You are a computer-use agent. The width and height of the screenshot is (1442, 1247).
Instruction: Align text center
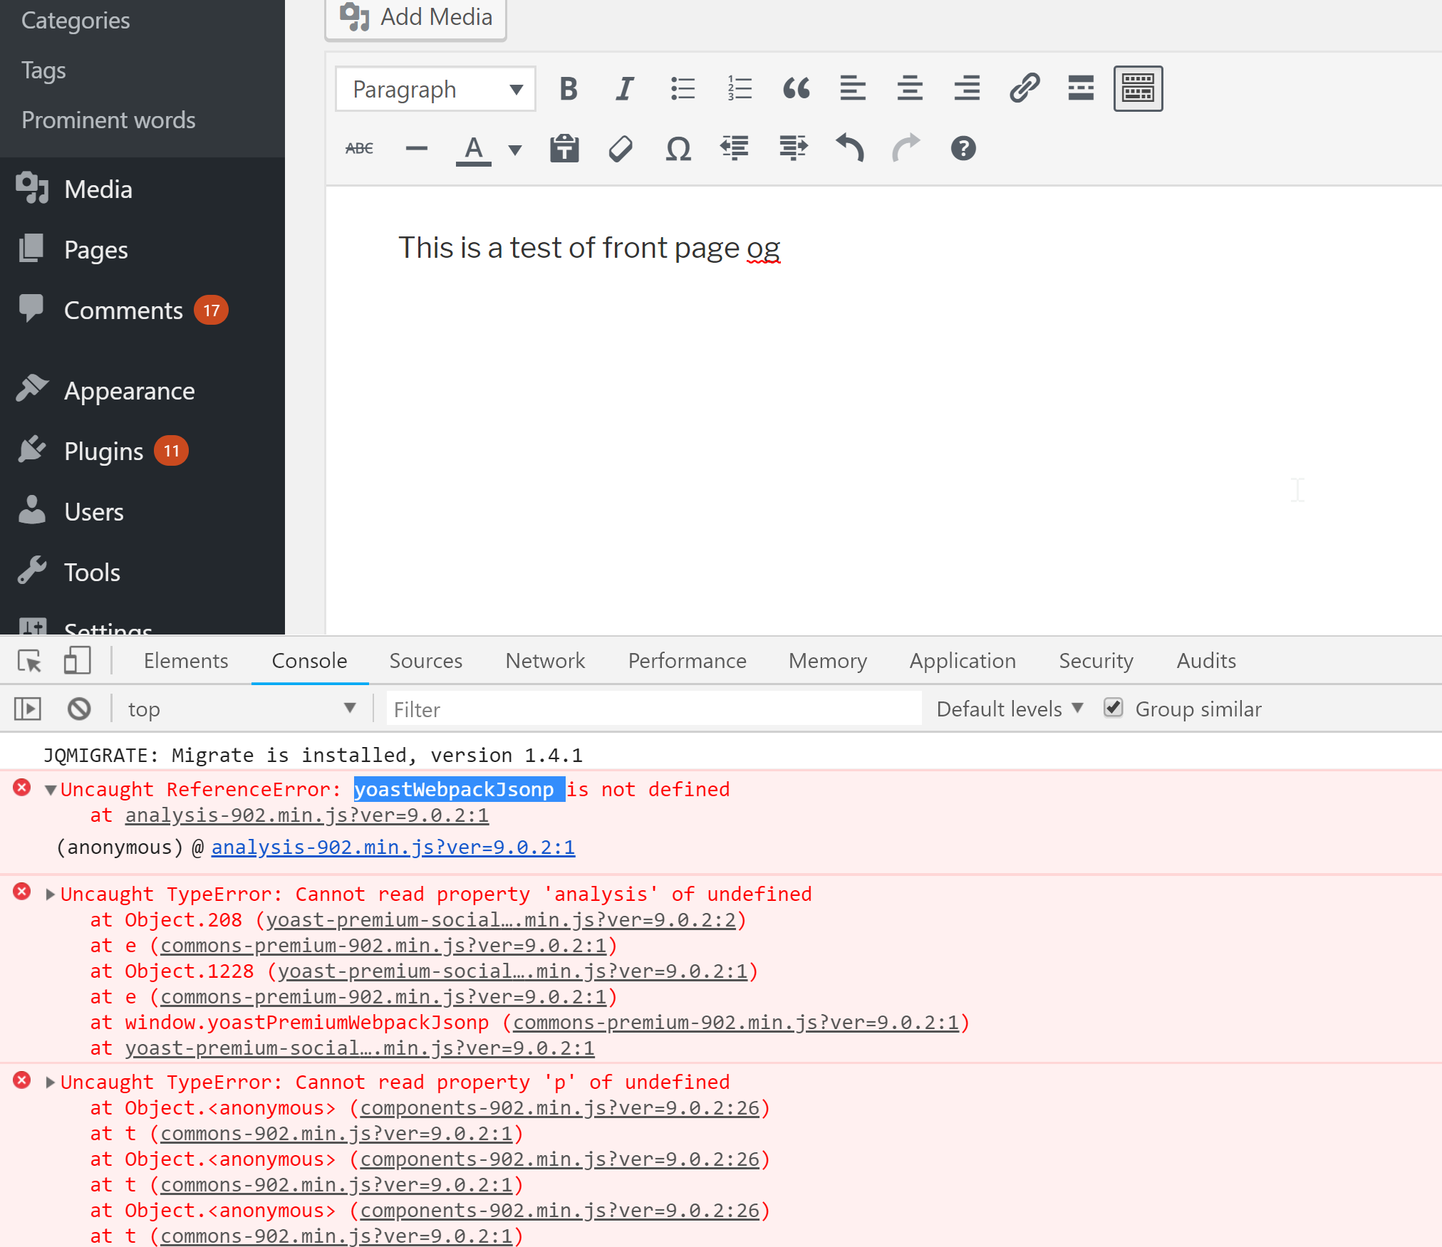coord(910,89)
